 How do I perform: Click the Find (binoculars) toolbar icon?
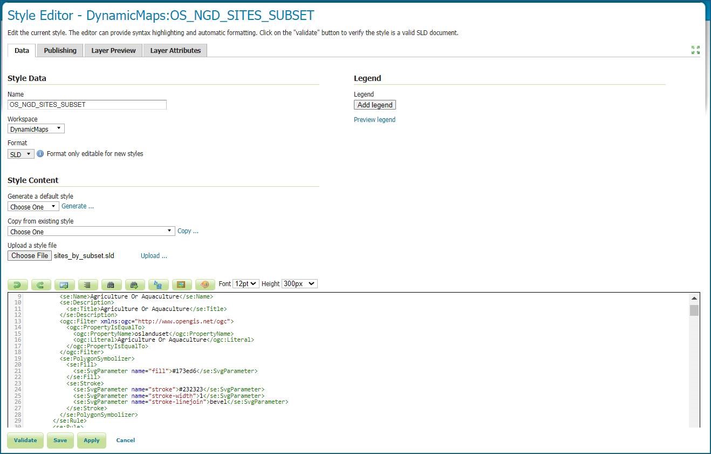click(111, 284)
